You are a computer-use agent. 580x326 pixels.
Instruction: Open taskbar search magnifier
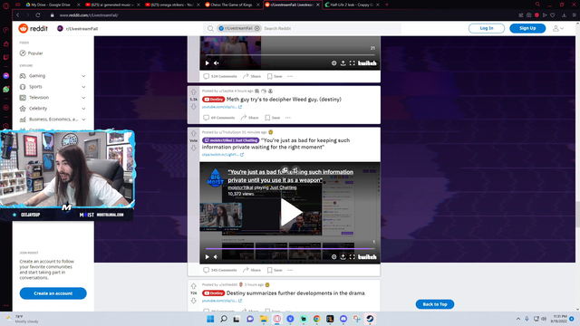[x=224, y=319]
